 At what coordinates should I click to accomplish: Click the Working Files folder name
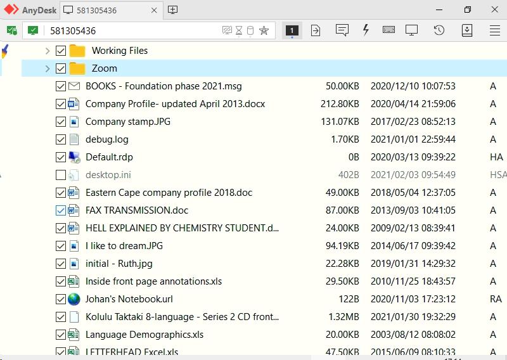120,51
